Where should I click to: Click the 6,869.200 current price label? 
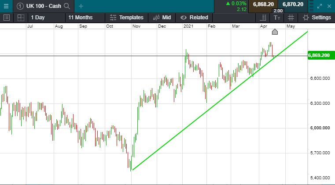pos(319,56)
